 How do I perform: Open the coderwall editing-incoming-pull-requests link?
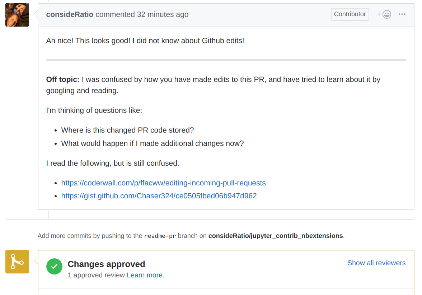163,183
